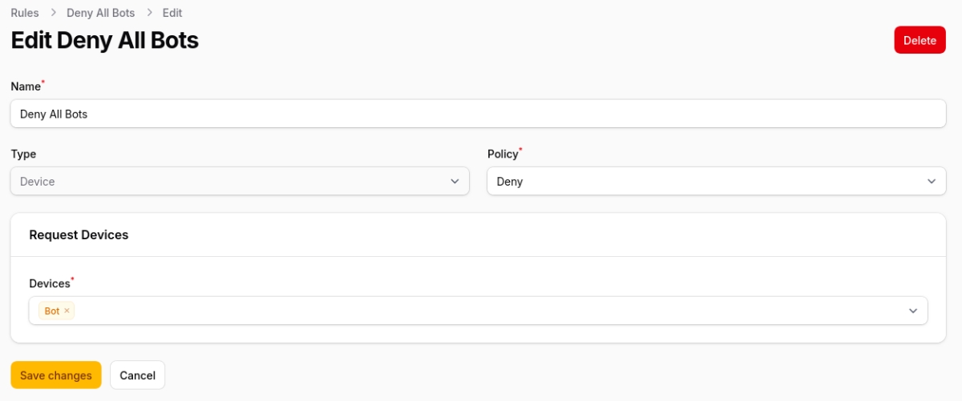The width and height of the screenshot is (962, 401).
Task: Click breadcrumb separator arrow after Rules
Action: [x=53, y=13]
